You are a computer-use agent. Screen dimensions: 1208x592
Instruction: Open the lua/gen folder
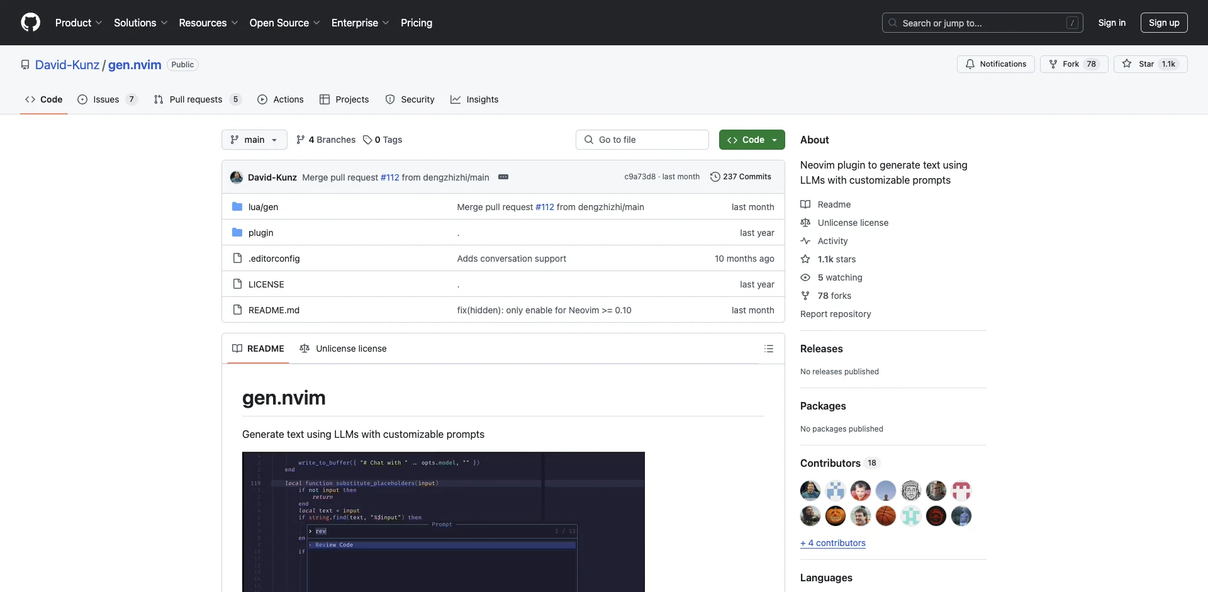coord(263,207)
